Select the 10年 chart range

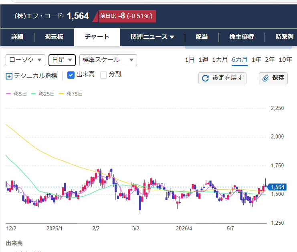tap(285, 60)
